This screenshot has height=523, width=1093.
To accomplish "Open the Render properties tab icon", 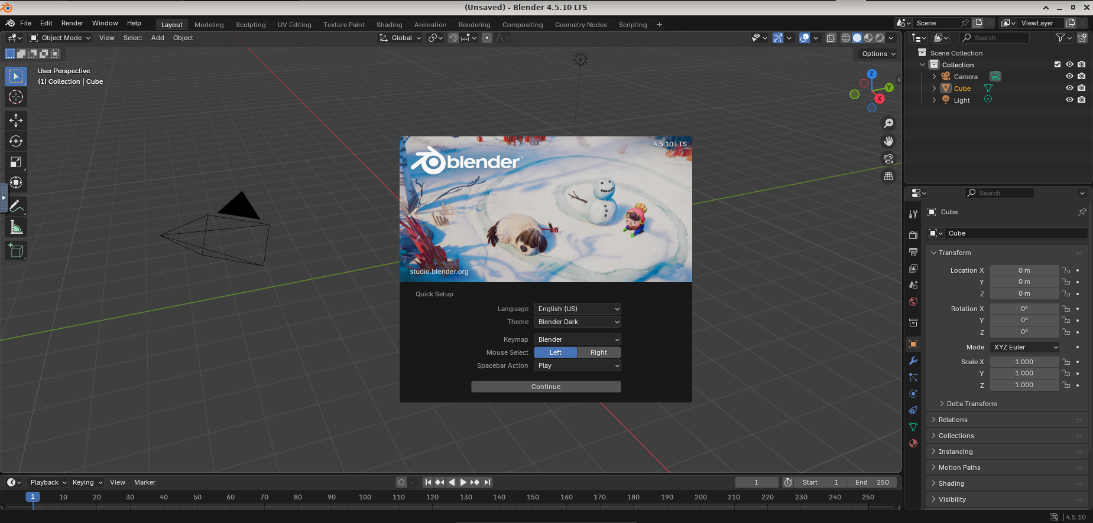I will click(x=913, y=235).
